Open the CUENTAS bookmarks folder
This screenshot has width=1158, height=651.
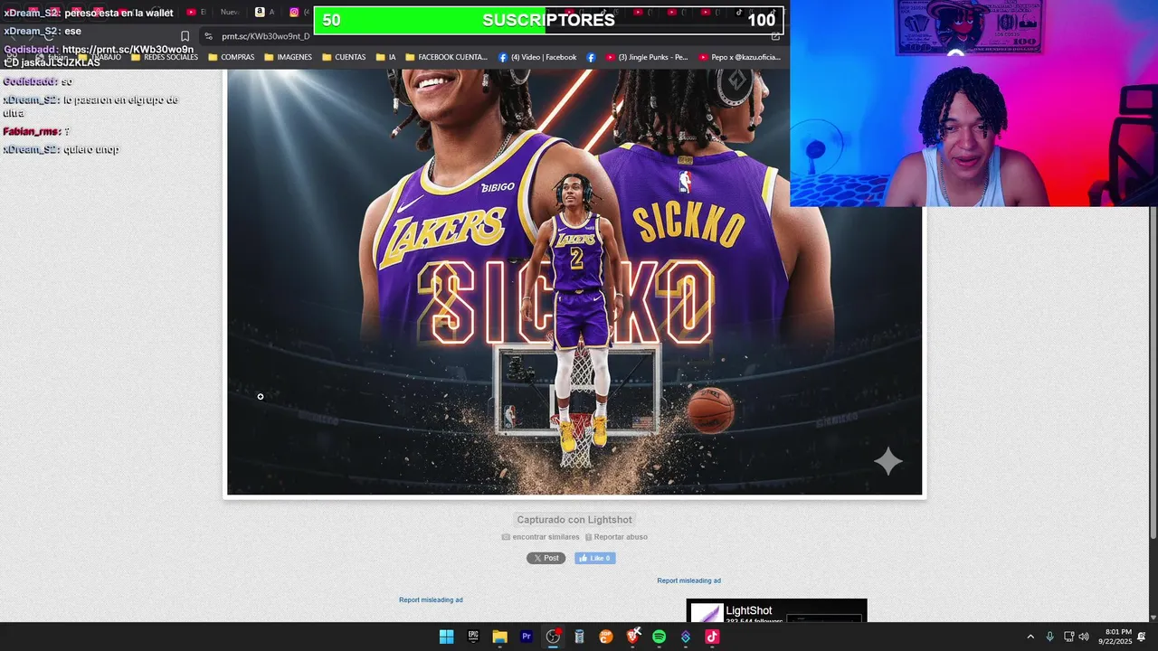pyautogui.click(x=344, y=57)
